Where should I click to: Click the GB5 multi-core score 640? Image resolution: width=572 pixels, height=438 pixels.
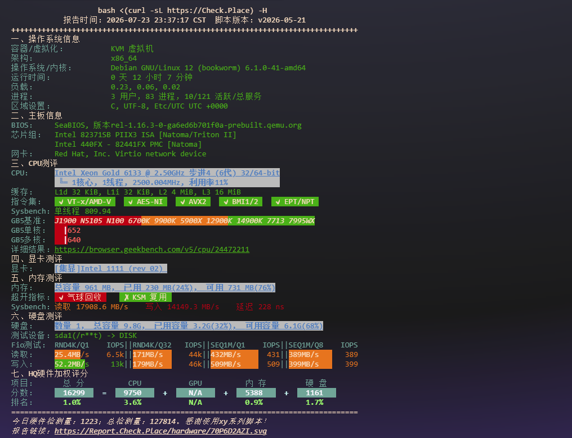pyautogui.click(x=74, y=240)
